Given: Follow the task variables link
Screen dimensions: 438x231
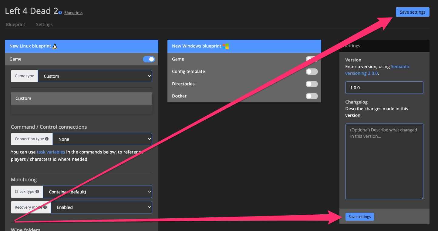Looking at the screenshot, I should (x=51, y=152).
